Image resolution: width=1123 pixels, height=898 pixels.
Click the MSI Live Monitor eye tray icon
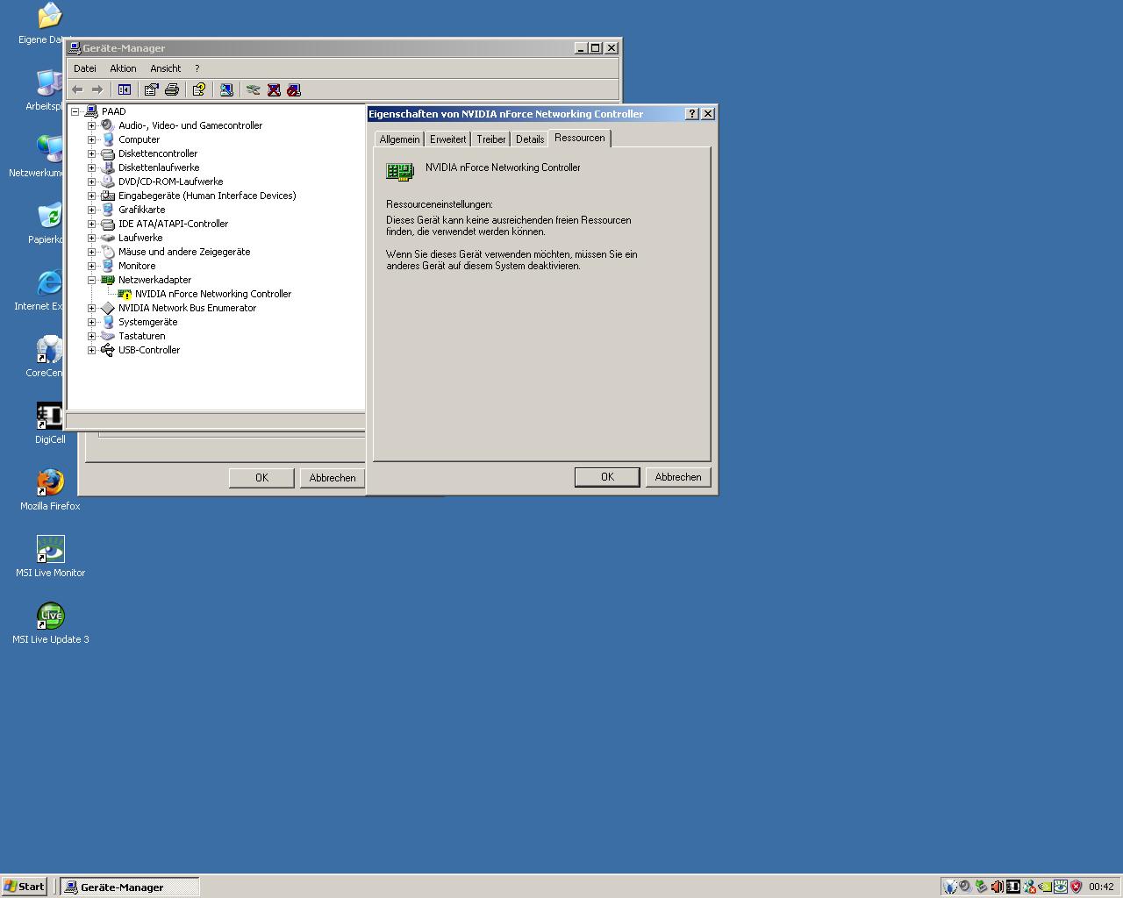1061,887
